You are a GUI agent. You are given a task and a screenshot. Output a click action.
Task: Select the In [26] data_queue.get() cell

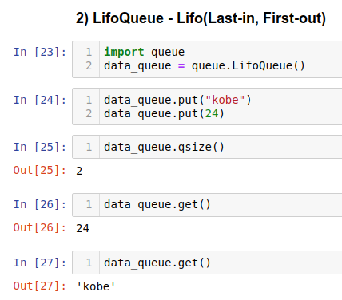[x=207, y=205]
